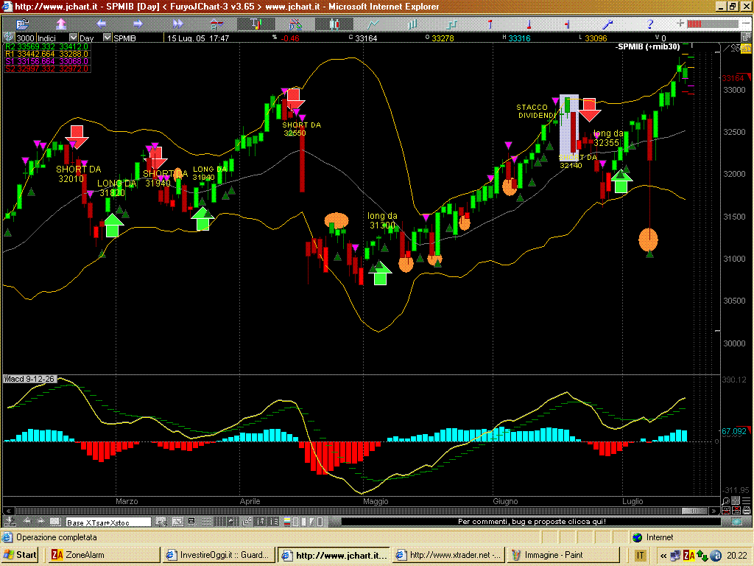The image size is (754, 566).
Task: Go back with the left arrow icon
Action: tap(100, 24)
